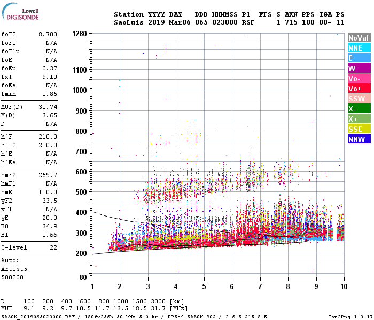
Task: Click the fxI value 9.10
Action: [50, 77]
